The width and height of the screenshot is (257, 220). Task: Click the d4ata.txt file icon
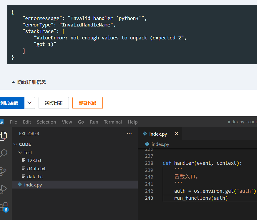24,169
